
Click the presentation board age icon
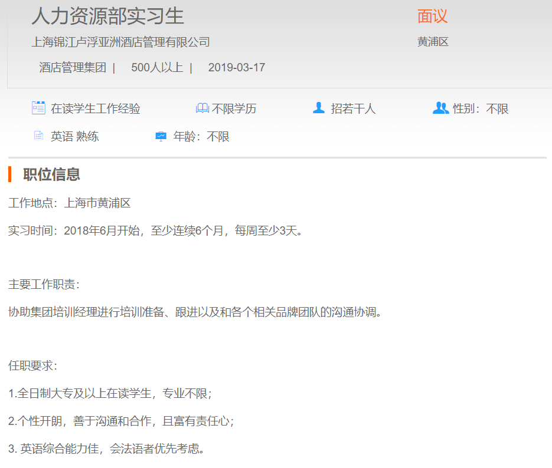(x=161, y=137)
